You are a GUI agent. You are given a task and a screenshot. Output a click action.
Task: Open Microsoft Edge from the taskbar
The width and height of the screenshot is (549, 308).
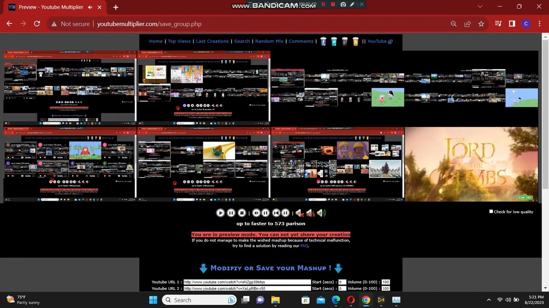coord(336,300)
